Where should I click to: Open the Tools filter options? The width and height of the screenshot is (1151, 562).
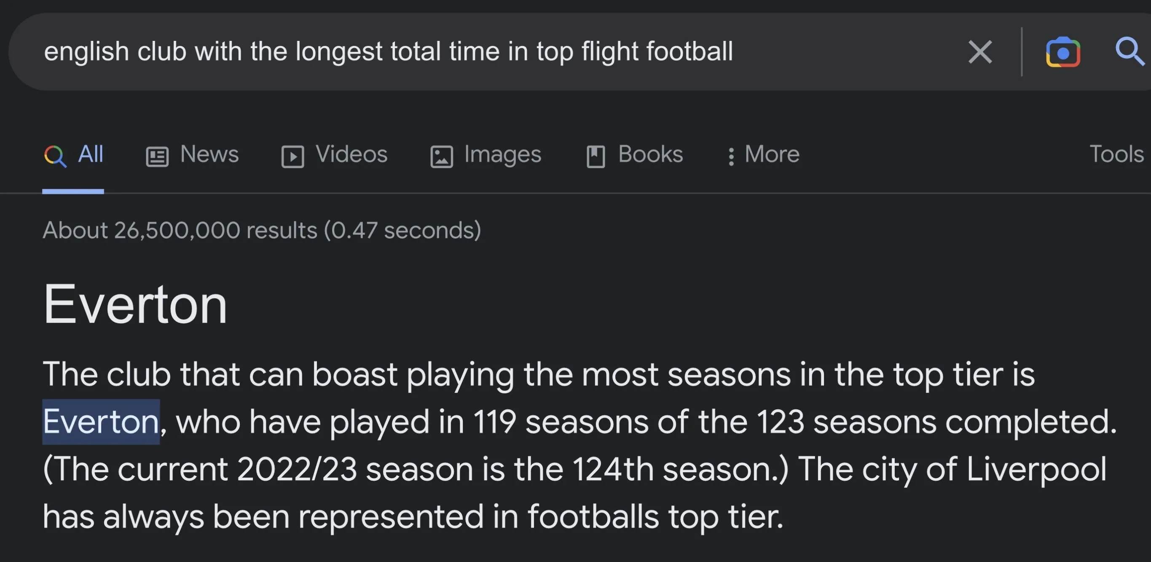[1116, 154]
